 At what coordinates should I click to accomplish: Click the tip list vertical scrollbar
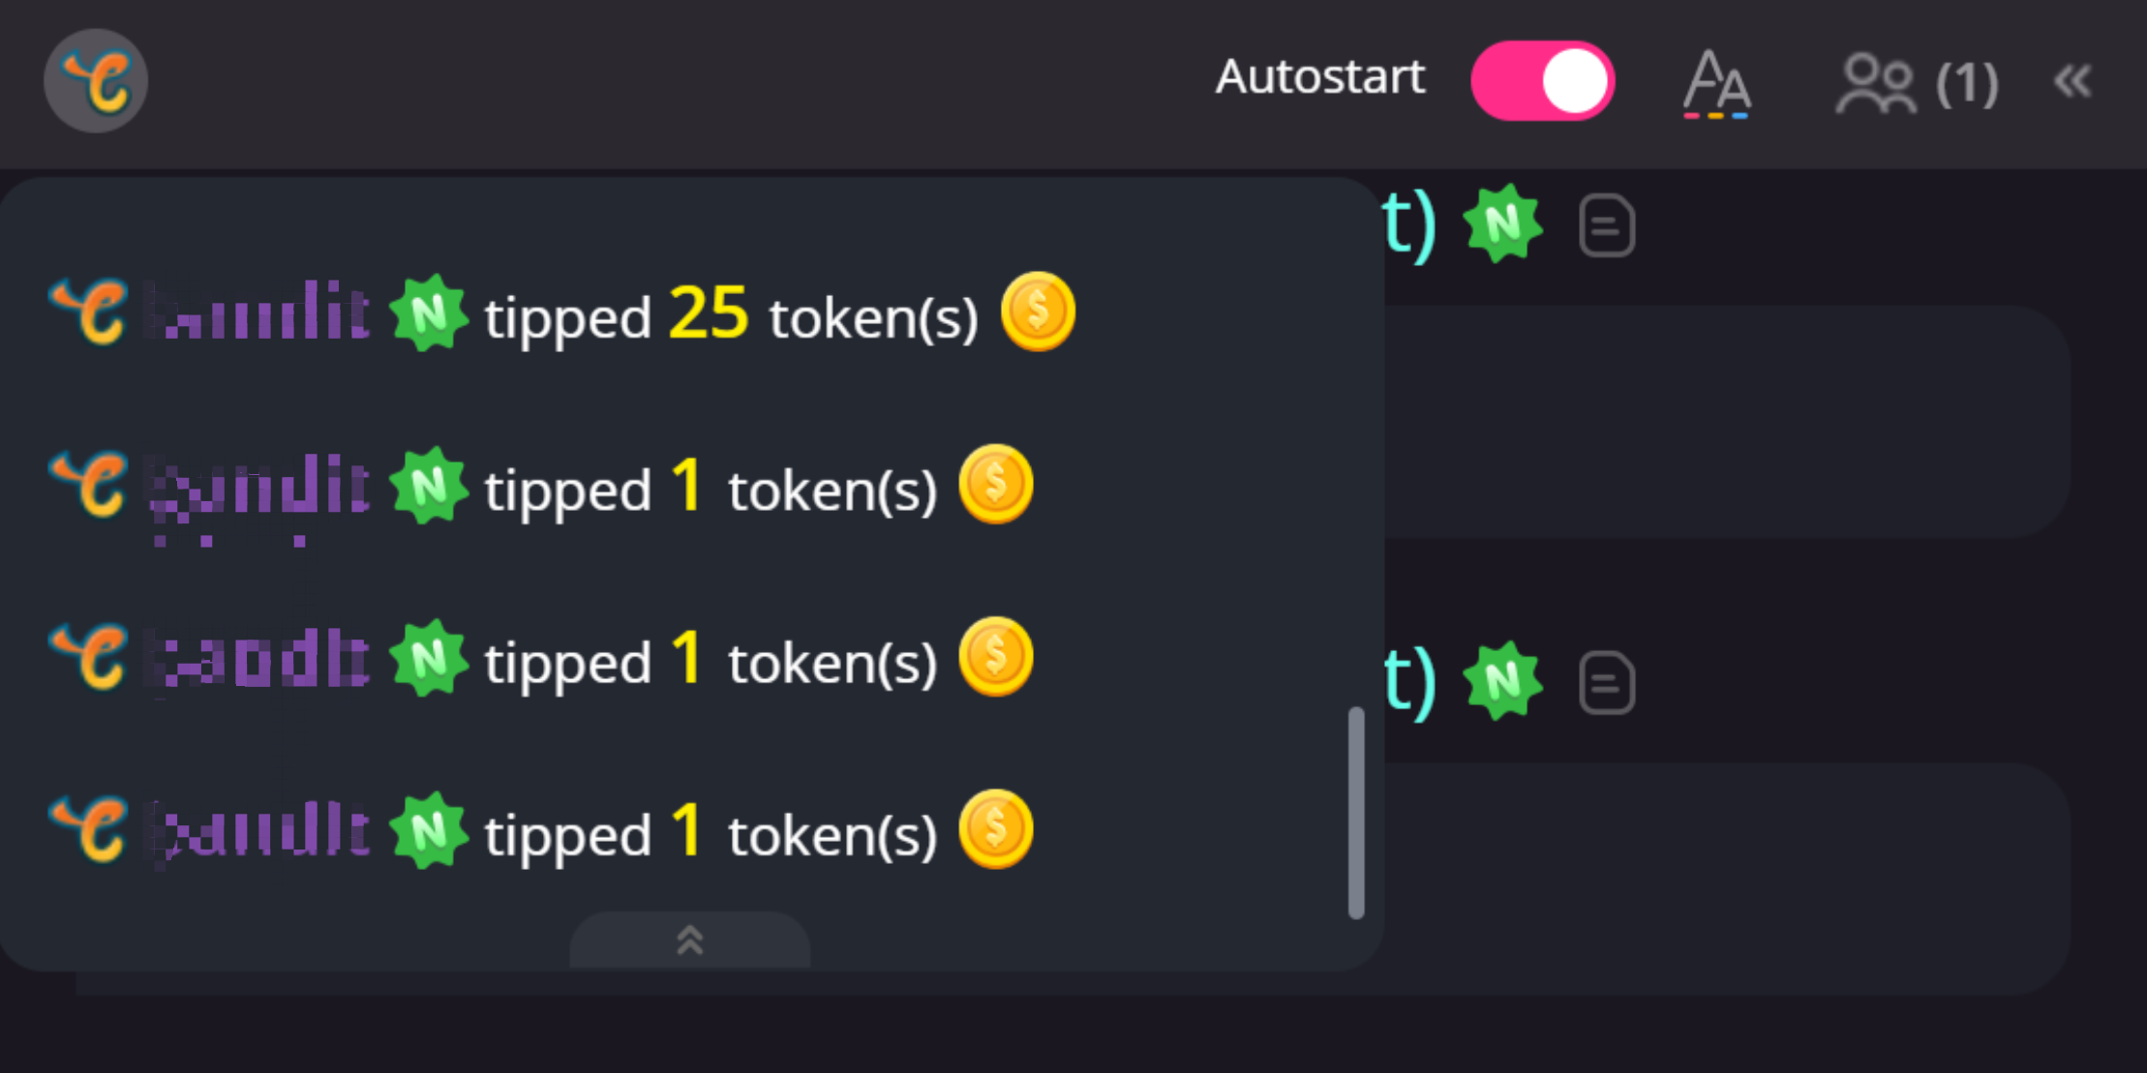point(1356,813)
